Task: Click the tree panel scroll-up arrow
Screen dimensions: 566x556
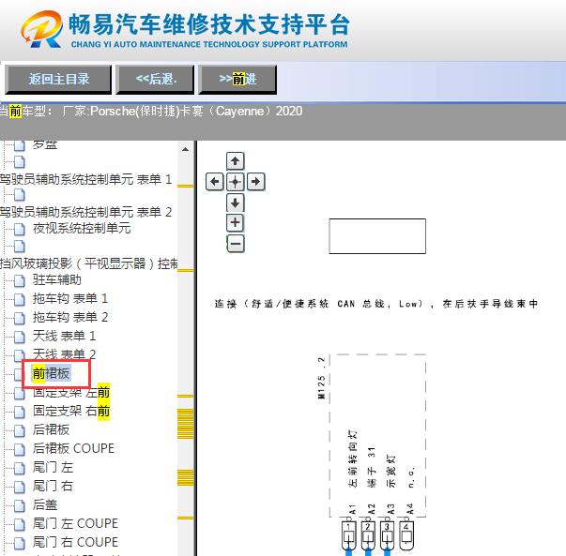Action: 186,149
